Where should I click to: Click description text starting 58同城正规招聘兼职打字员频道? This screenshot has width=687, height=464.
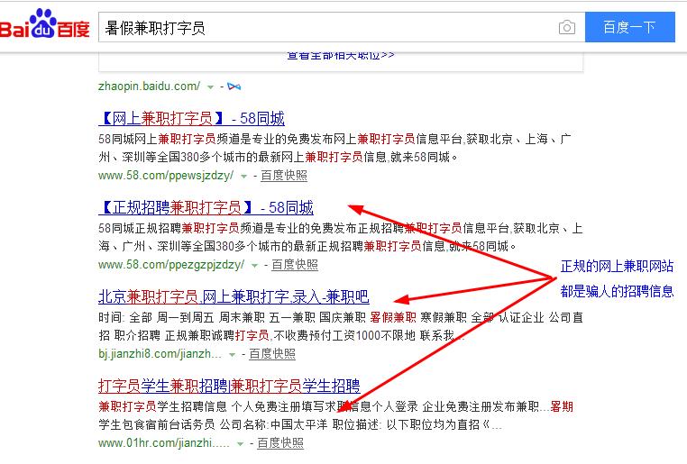[x=341, y=237]
